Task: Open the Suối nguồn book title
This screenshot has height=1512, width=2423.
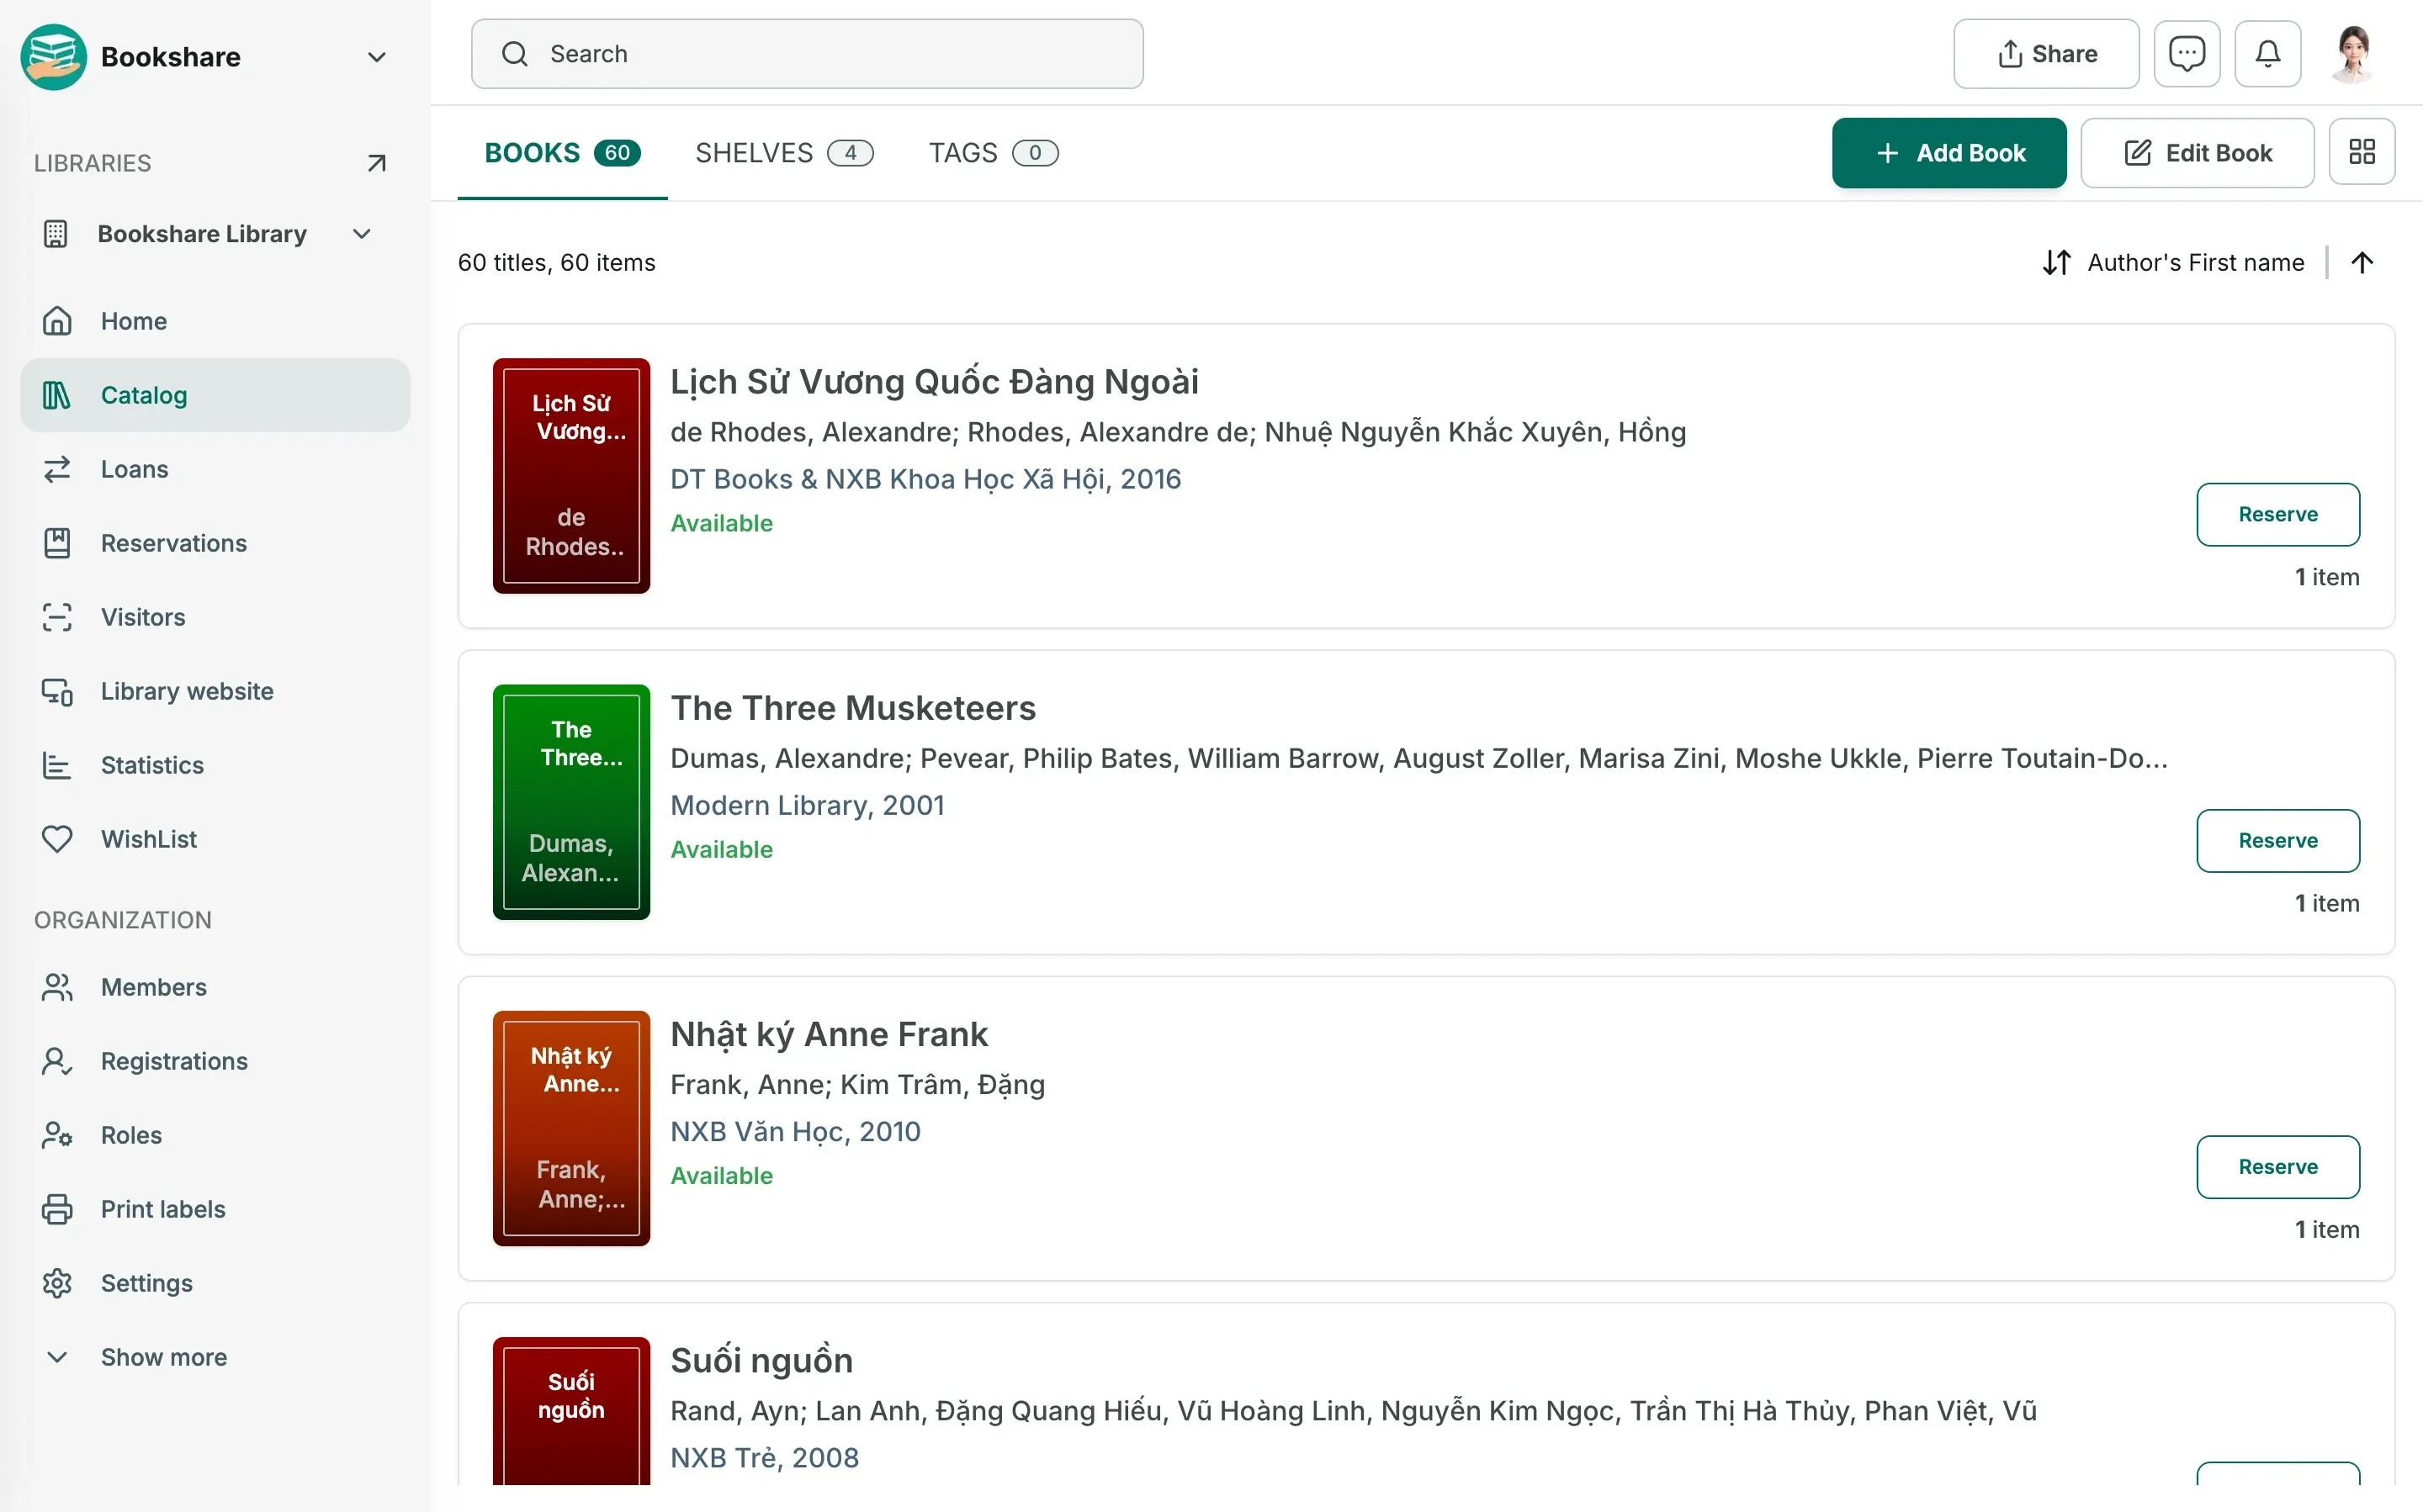Action: coord(761,1360)
